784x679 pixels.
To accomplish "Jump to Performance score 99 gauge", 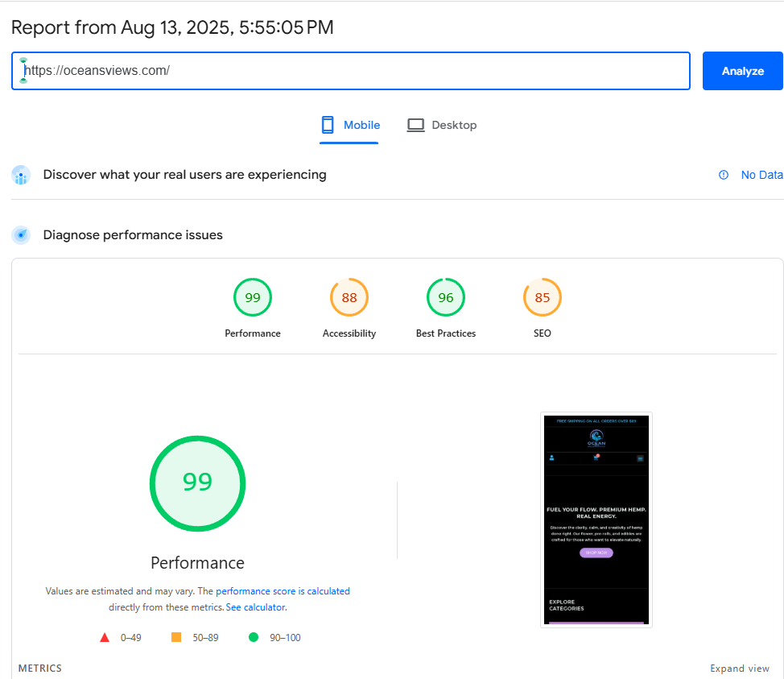I will pos(253,298).
